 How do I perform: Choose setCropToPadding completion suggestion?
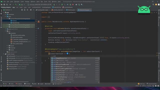[75, 77]
